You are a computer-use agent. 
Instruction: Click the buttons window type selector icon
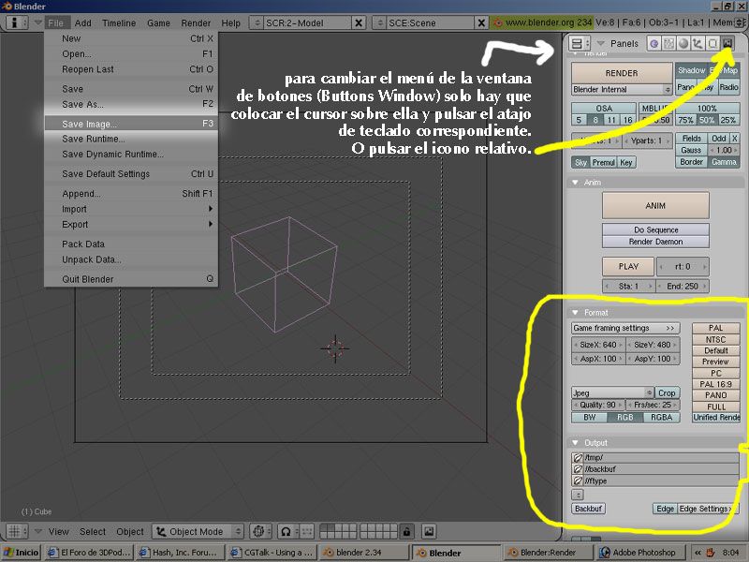(580, 43)
